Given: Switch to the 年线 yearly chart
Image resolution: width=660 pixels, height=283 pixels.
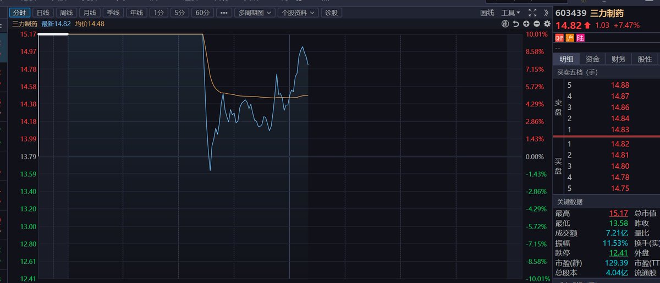Looking at the screenshot, I should pos(135,13).
